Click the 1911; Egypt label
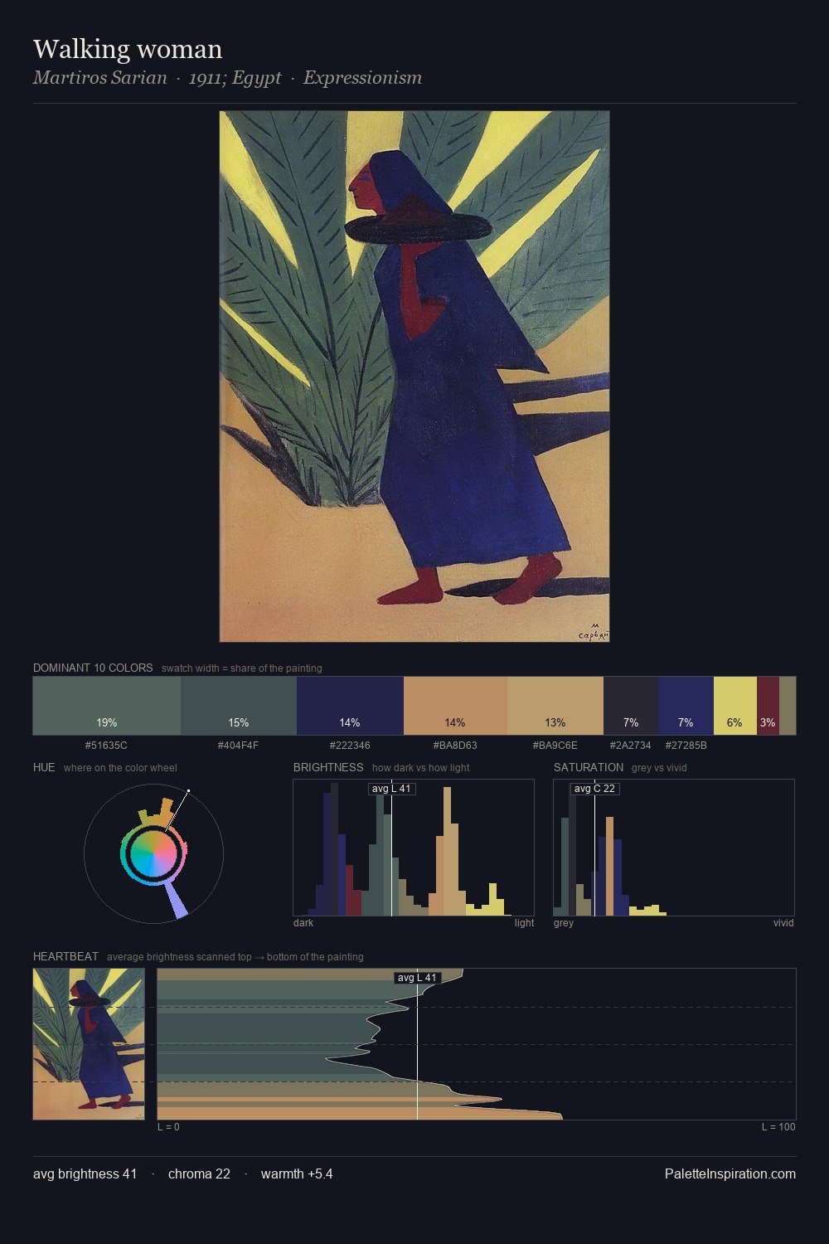 (x=235, y=78)
